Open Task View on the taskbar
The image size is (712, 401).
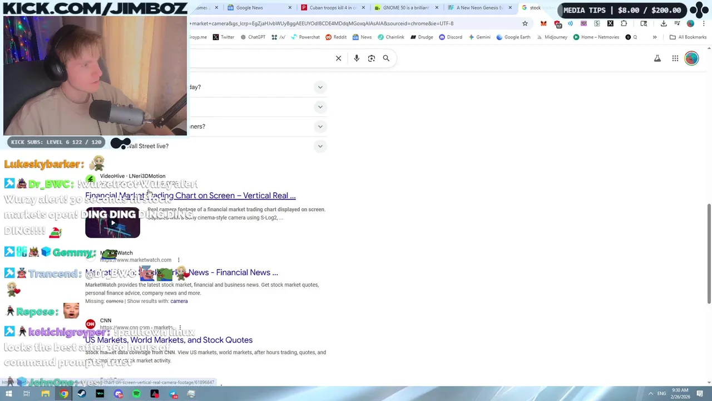[x=26, y=394]
